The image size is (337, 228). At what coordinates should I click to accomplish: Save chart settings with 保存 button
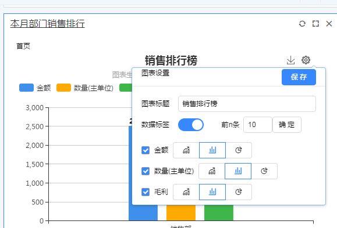[x=299, y=77]
